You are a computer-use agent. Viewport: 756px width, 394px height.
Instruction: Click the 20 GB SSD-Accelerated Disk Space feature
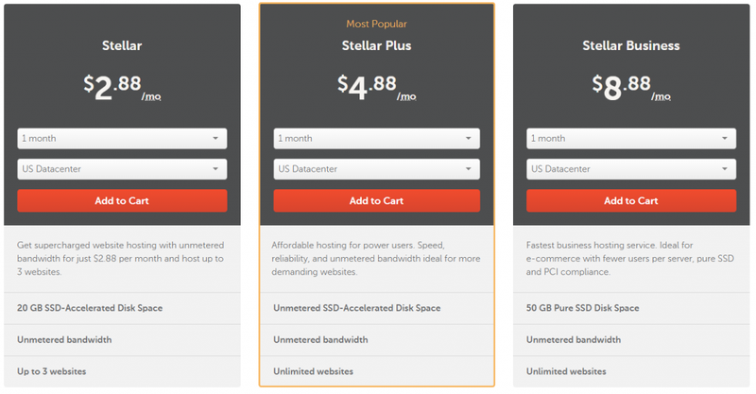click(88, 308)
